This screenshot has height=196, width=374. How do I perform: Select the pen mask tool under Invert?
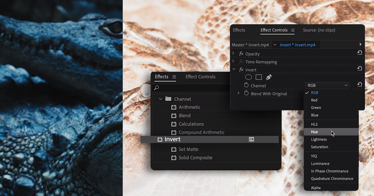[x=269, y=77]
